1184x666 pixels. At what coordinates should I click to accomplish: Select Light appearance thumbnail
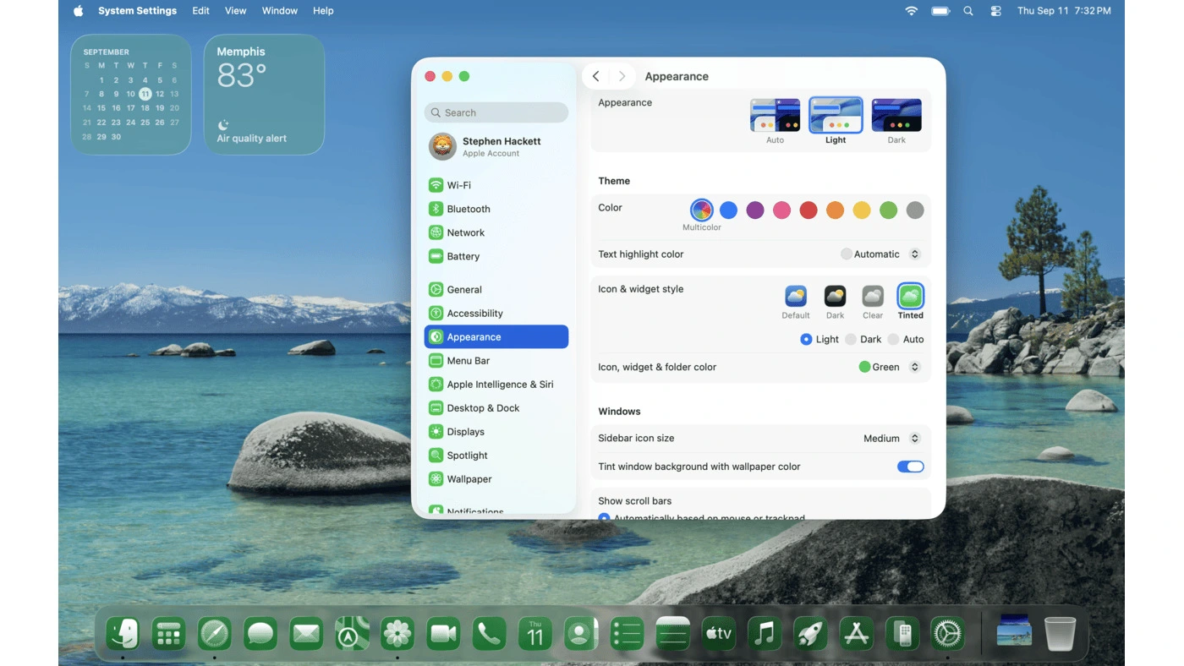pos(836,115)
